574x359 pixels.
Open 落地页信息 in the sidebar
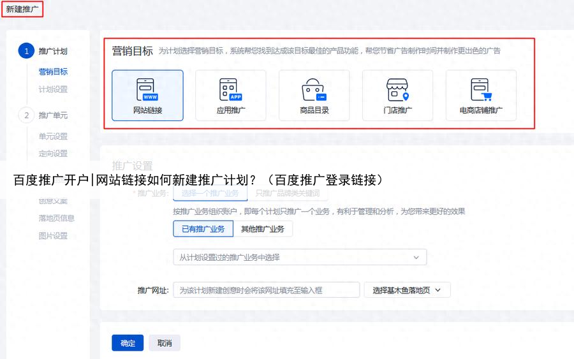click(x=57, y=219)
